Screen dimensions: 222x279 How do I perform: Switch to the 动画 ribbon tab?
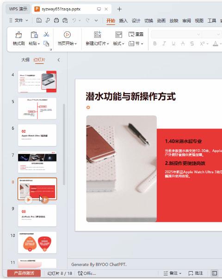click(x=161, y=21)
